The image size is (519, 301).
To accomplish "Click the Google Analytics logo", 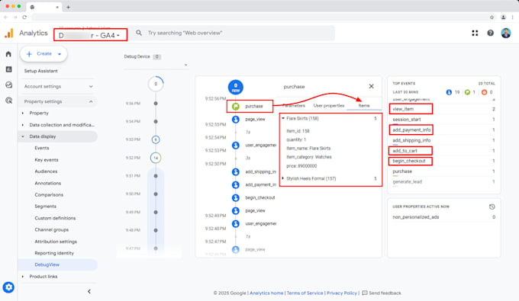I will [9, 33].
